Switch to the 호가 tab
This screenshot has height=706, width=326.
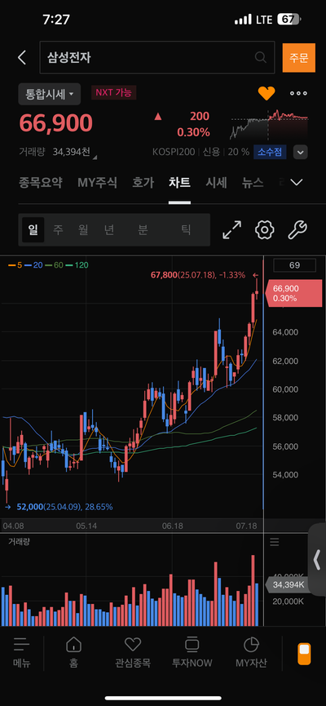coord(143,182)
